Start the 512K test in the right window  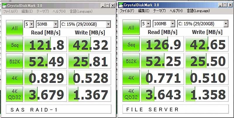[131, 61]
